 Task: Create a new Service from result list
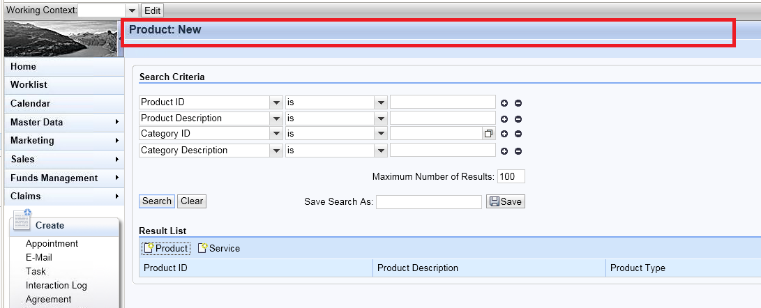[x=219, y=248]
